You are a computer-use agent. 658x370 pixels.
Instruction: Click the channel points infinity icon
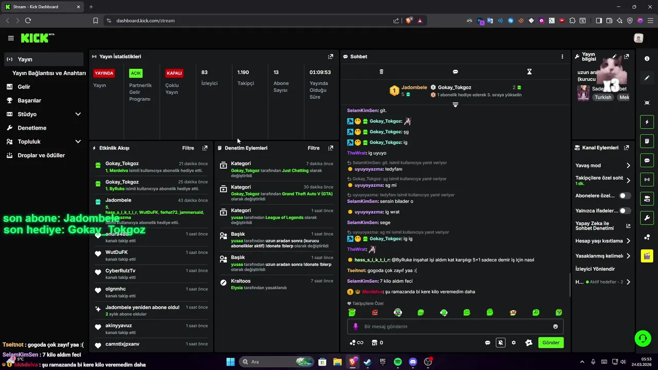coord(356,343)
